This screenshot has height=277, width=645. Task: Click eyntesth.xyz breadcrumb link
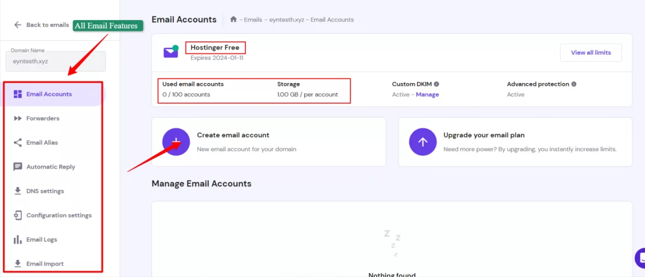pyautogui.click(x=287, y=20)
